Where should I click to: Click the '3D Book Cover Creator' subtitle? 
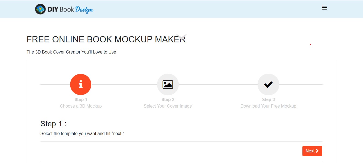(71, 52)
